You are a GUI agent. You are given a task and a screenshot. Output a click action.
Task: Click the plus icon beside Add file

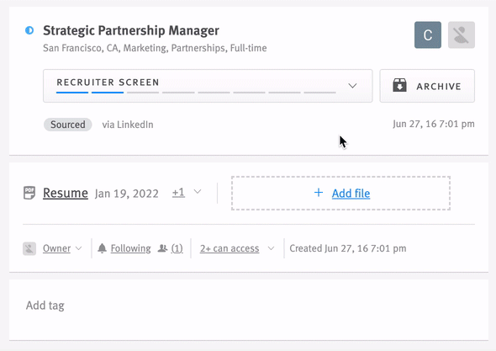pos(319,192)
